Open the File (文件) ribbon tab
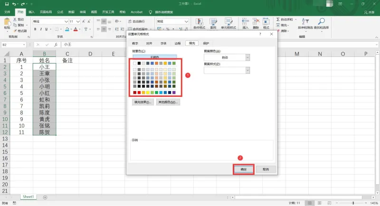 coord(7,12)
